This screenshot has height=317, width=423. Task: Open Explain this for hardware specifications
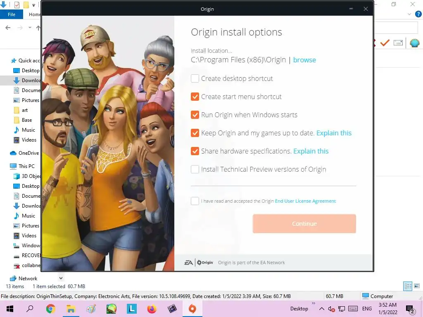(x=311, y=151)
